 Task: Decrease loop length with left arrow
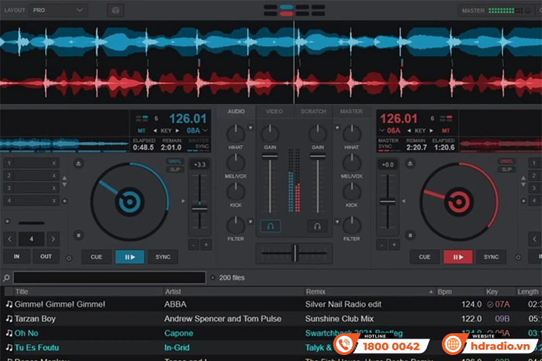point(9,238)
